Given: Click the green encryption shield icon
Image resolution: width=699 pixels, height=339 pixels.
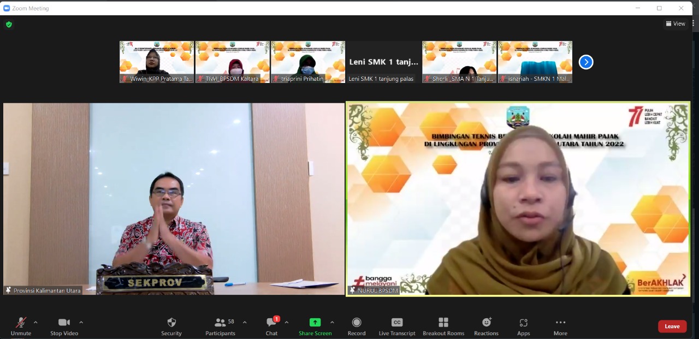Looking at the screenshot, I should click(9, 25).
